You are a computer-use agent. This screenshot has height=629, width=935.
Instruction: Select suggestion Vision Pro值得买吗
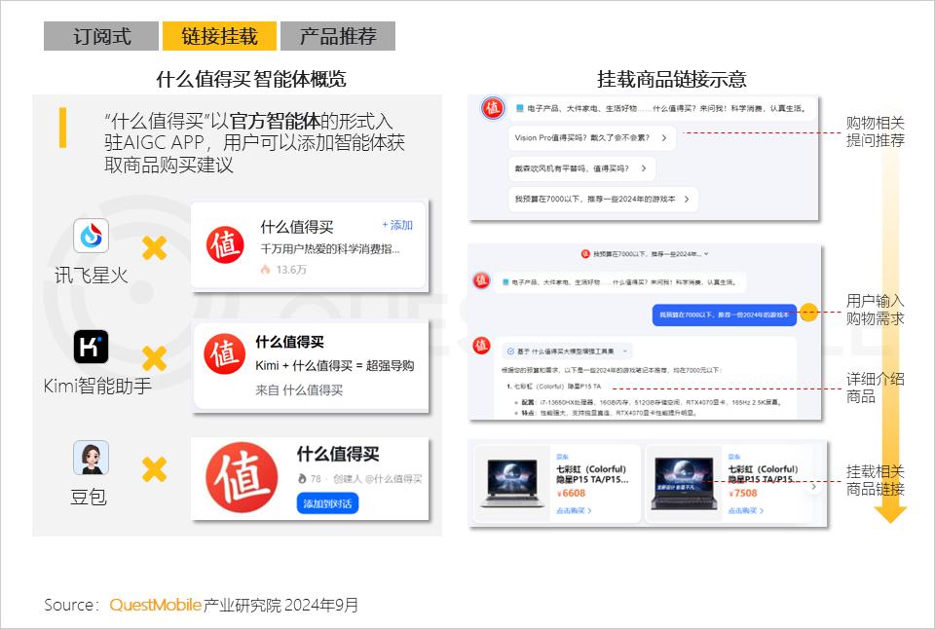coord(592,137)
